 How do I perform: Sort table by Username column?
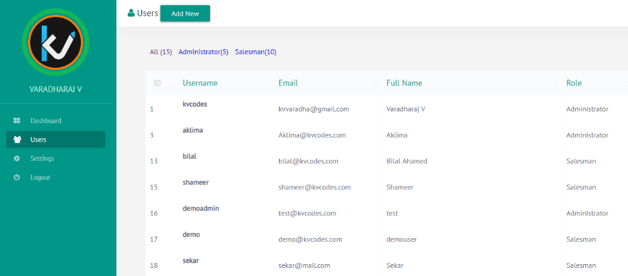200,83
